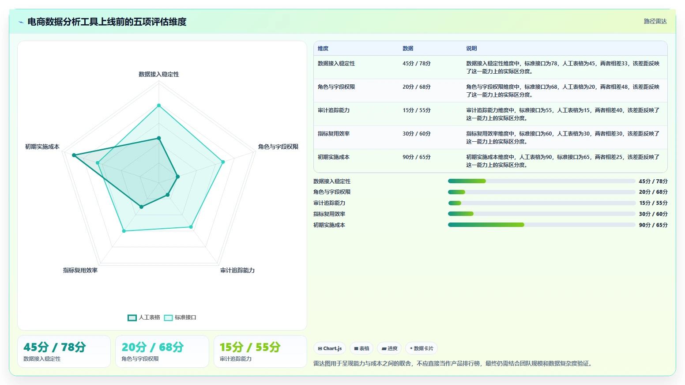Click table value 45分 / 78分

pos(417,64)
